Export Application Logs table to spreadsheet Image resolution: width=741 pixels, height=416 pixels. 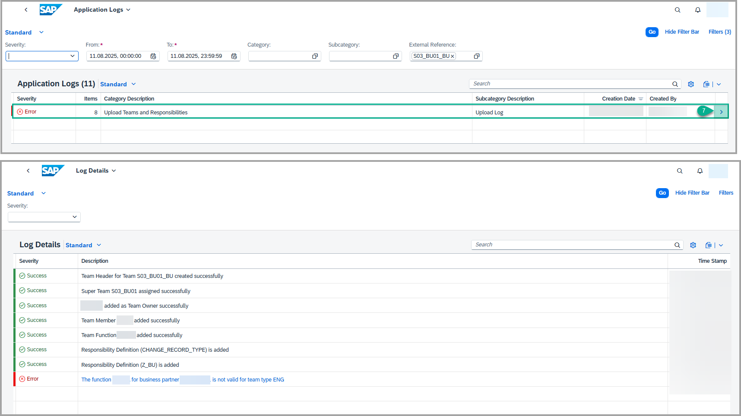706,84
